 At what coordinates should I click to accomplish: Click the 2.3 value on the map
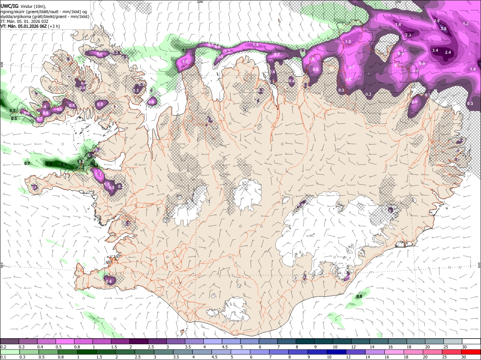408,35
